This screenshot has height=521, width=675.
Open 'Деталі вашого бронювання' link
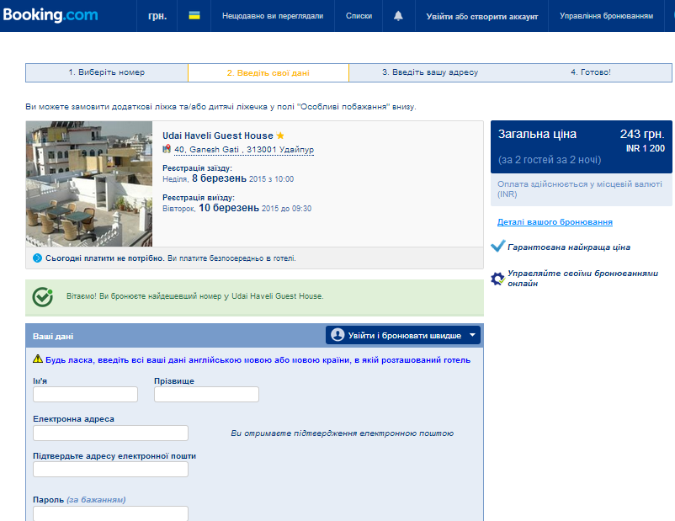555,221
